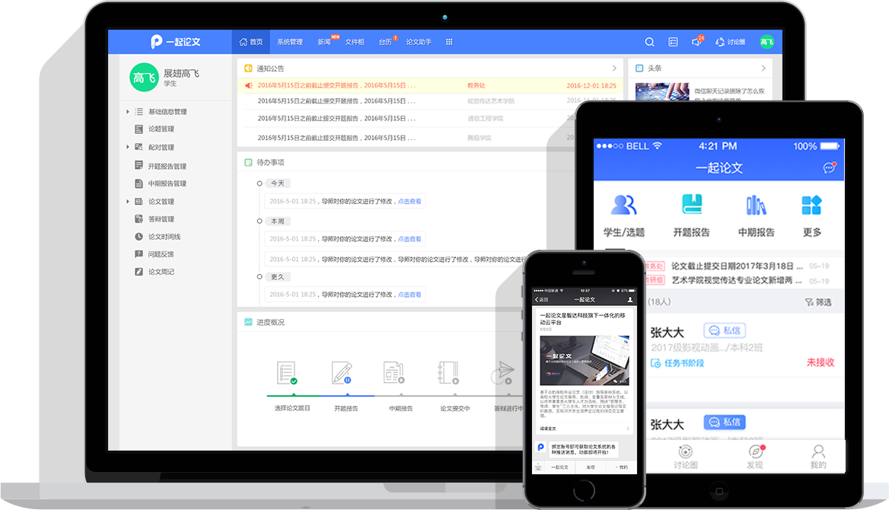This screenshot has width=889, height=510.
Task: Tap the 筛选 filter on tablet
Action: (818, 302)
